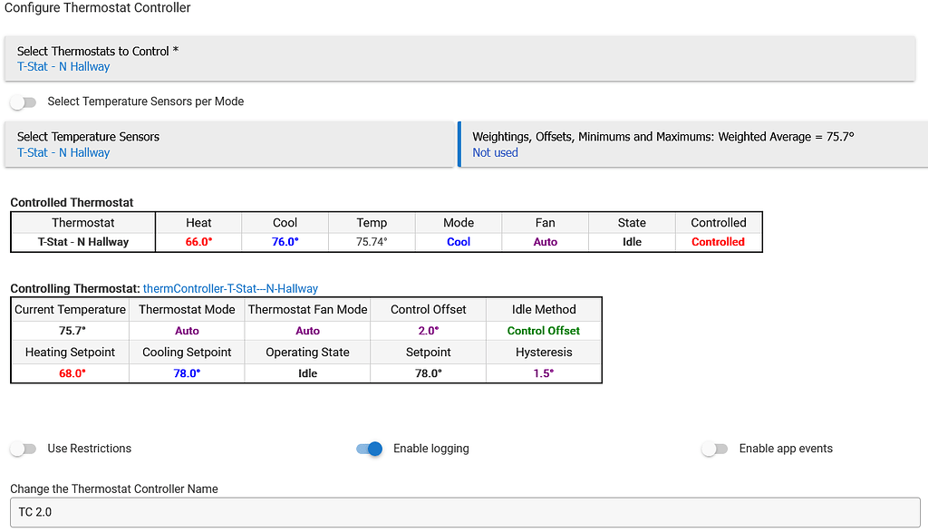Select the heating setpoint 66.0° cell

[x=198, y=241]
